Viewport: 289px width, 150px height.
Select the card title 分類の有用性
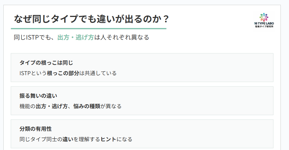pos(35,129)
